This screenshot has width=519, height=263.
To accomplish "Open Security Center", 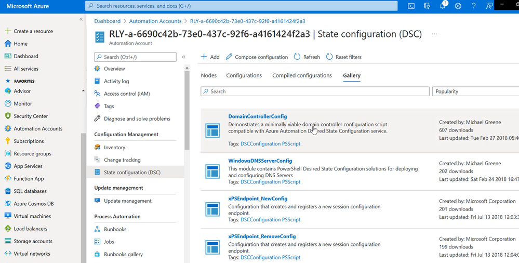I will [x=26, y=116].
